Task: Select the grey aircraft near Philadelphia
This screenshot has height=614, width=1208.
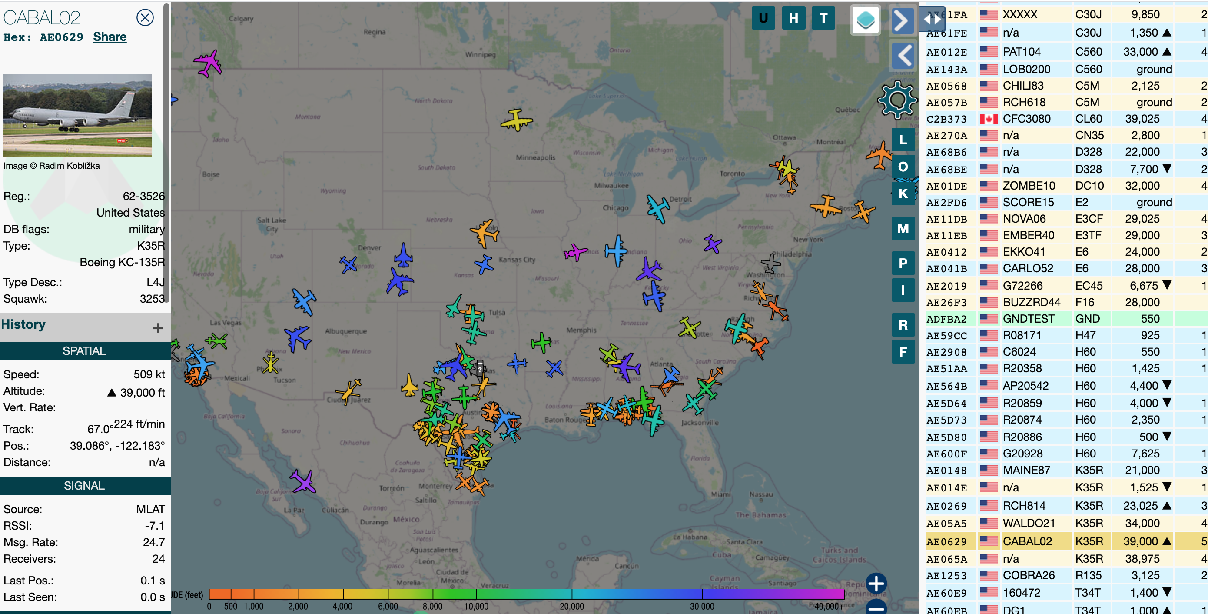Action: (x=770, y=264)
